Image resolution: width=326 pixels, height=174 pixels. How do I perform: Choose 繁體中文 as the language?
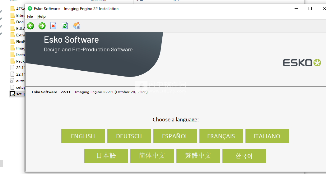tap(198, 156)
